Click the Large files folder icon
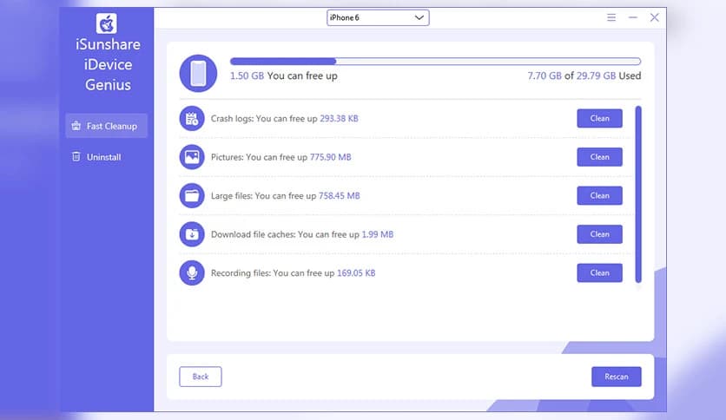This screenshot has width=726, height=420. tap(192, 195)
